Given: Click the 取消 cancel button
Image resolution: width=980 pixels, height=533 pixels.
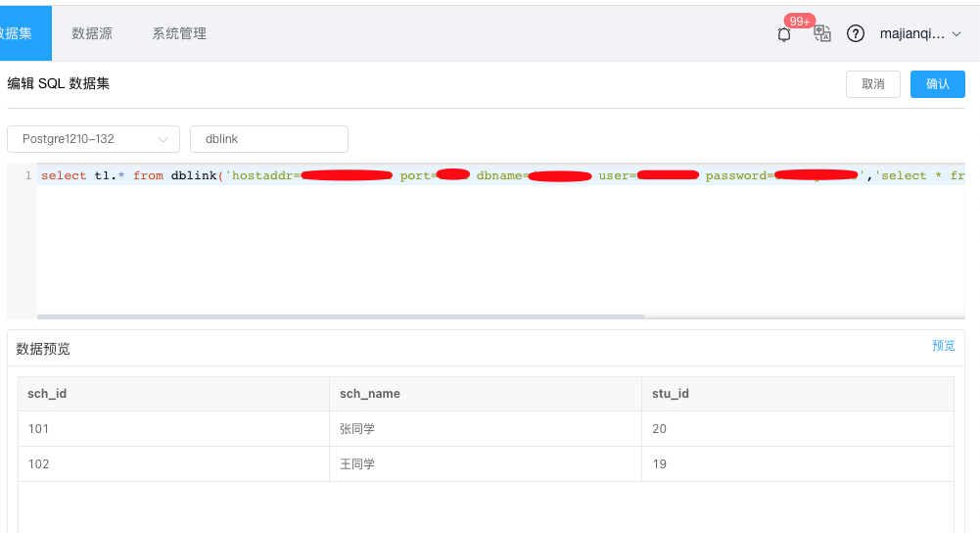Looking at the screenshot, I should pyautogui.click(x=873, y=84).
